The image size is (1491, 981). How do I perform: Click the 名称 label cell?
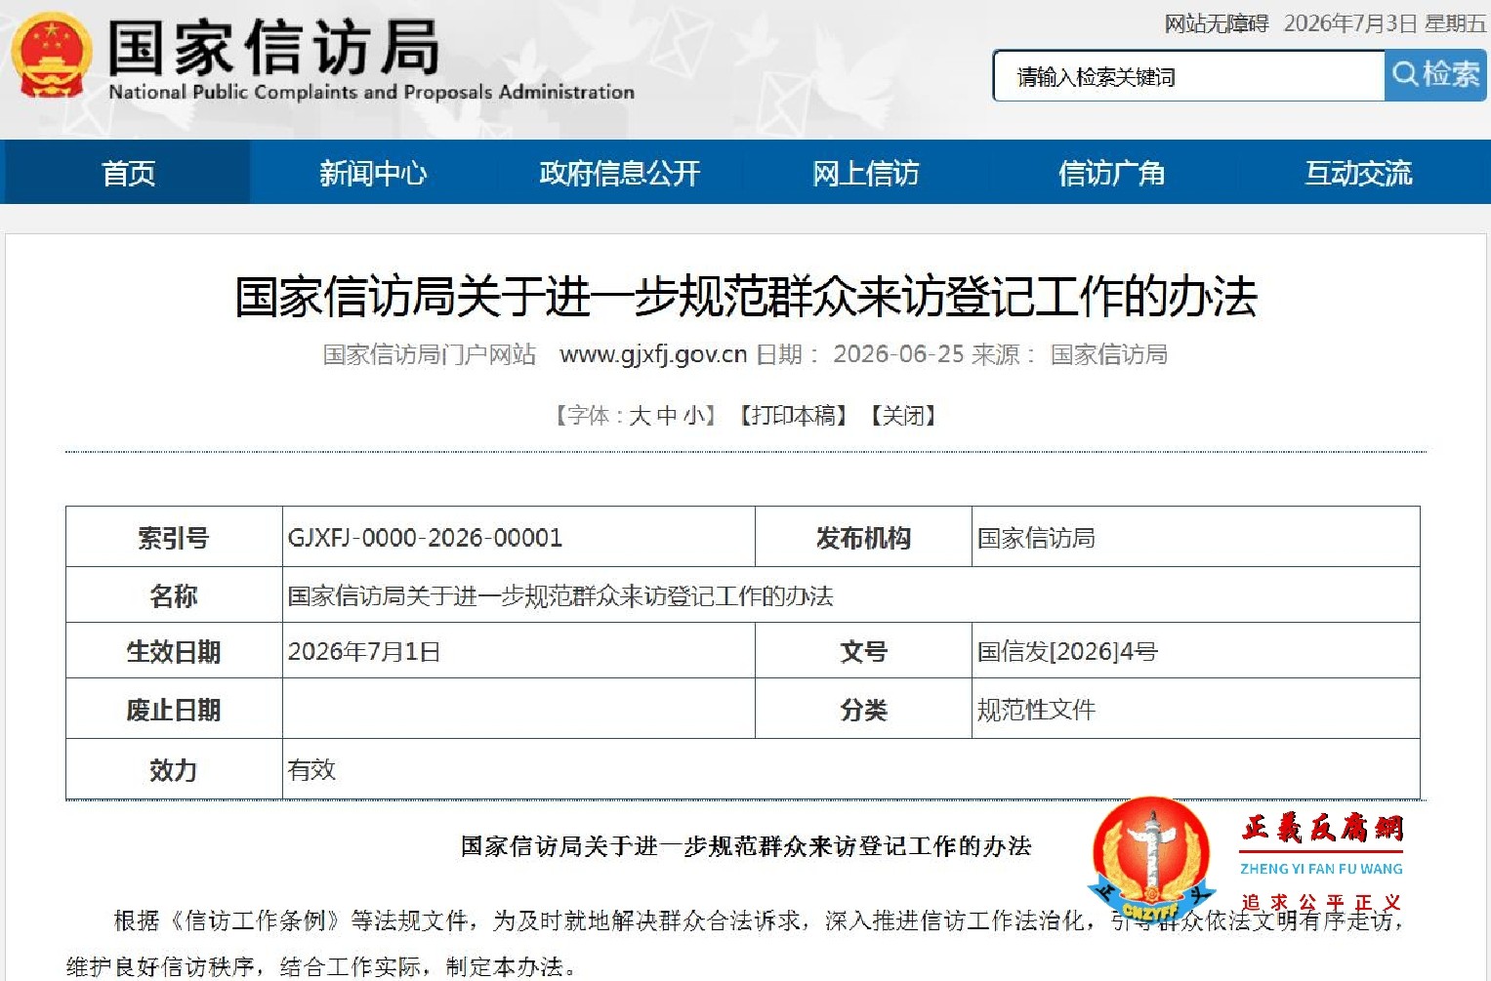click(x=174, y=594)
